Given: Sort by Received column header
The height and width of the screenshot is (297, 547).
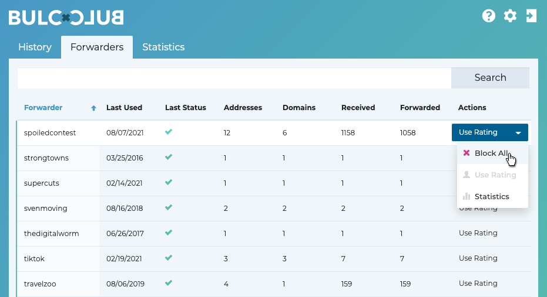Looking at the screenshot, I should click(x=358, y=108).
